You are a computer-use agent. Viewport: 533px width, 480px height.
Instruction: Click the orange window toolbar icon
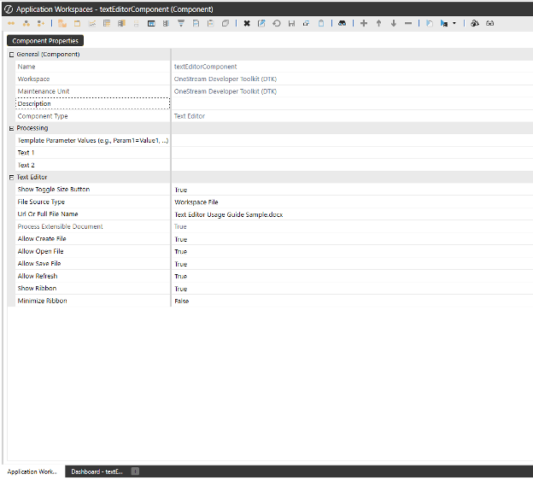coord(77,23)
